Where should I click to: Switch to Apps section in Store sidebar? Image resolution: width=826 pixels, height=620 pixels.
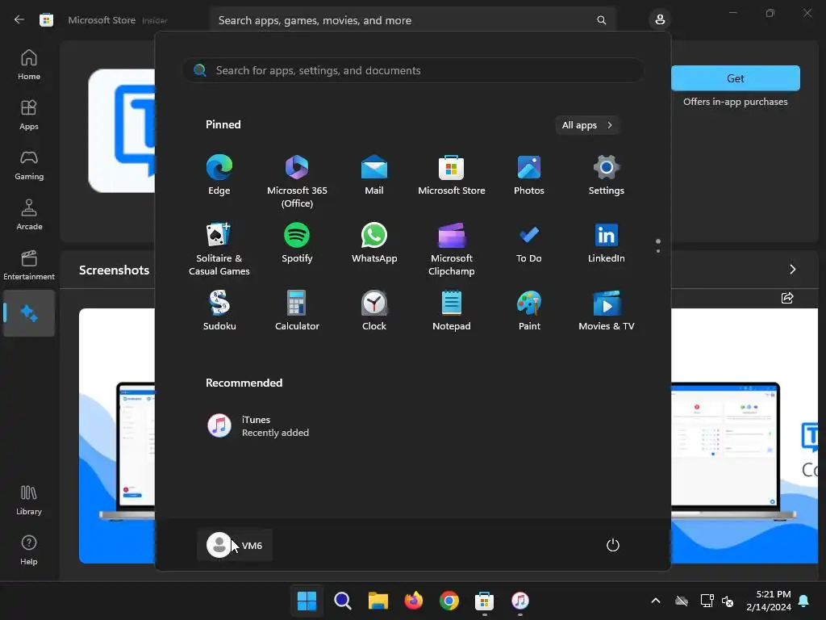coord(29,115)
